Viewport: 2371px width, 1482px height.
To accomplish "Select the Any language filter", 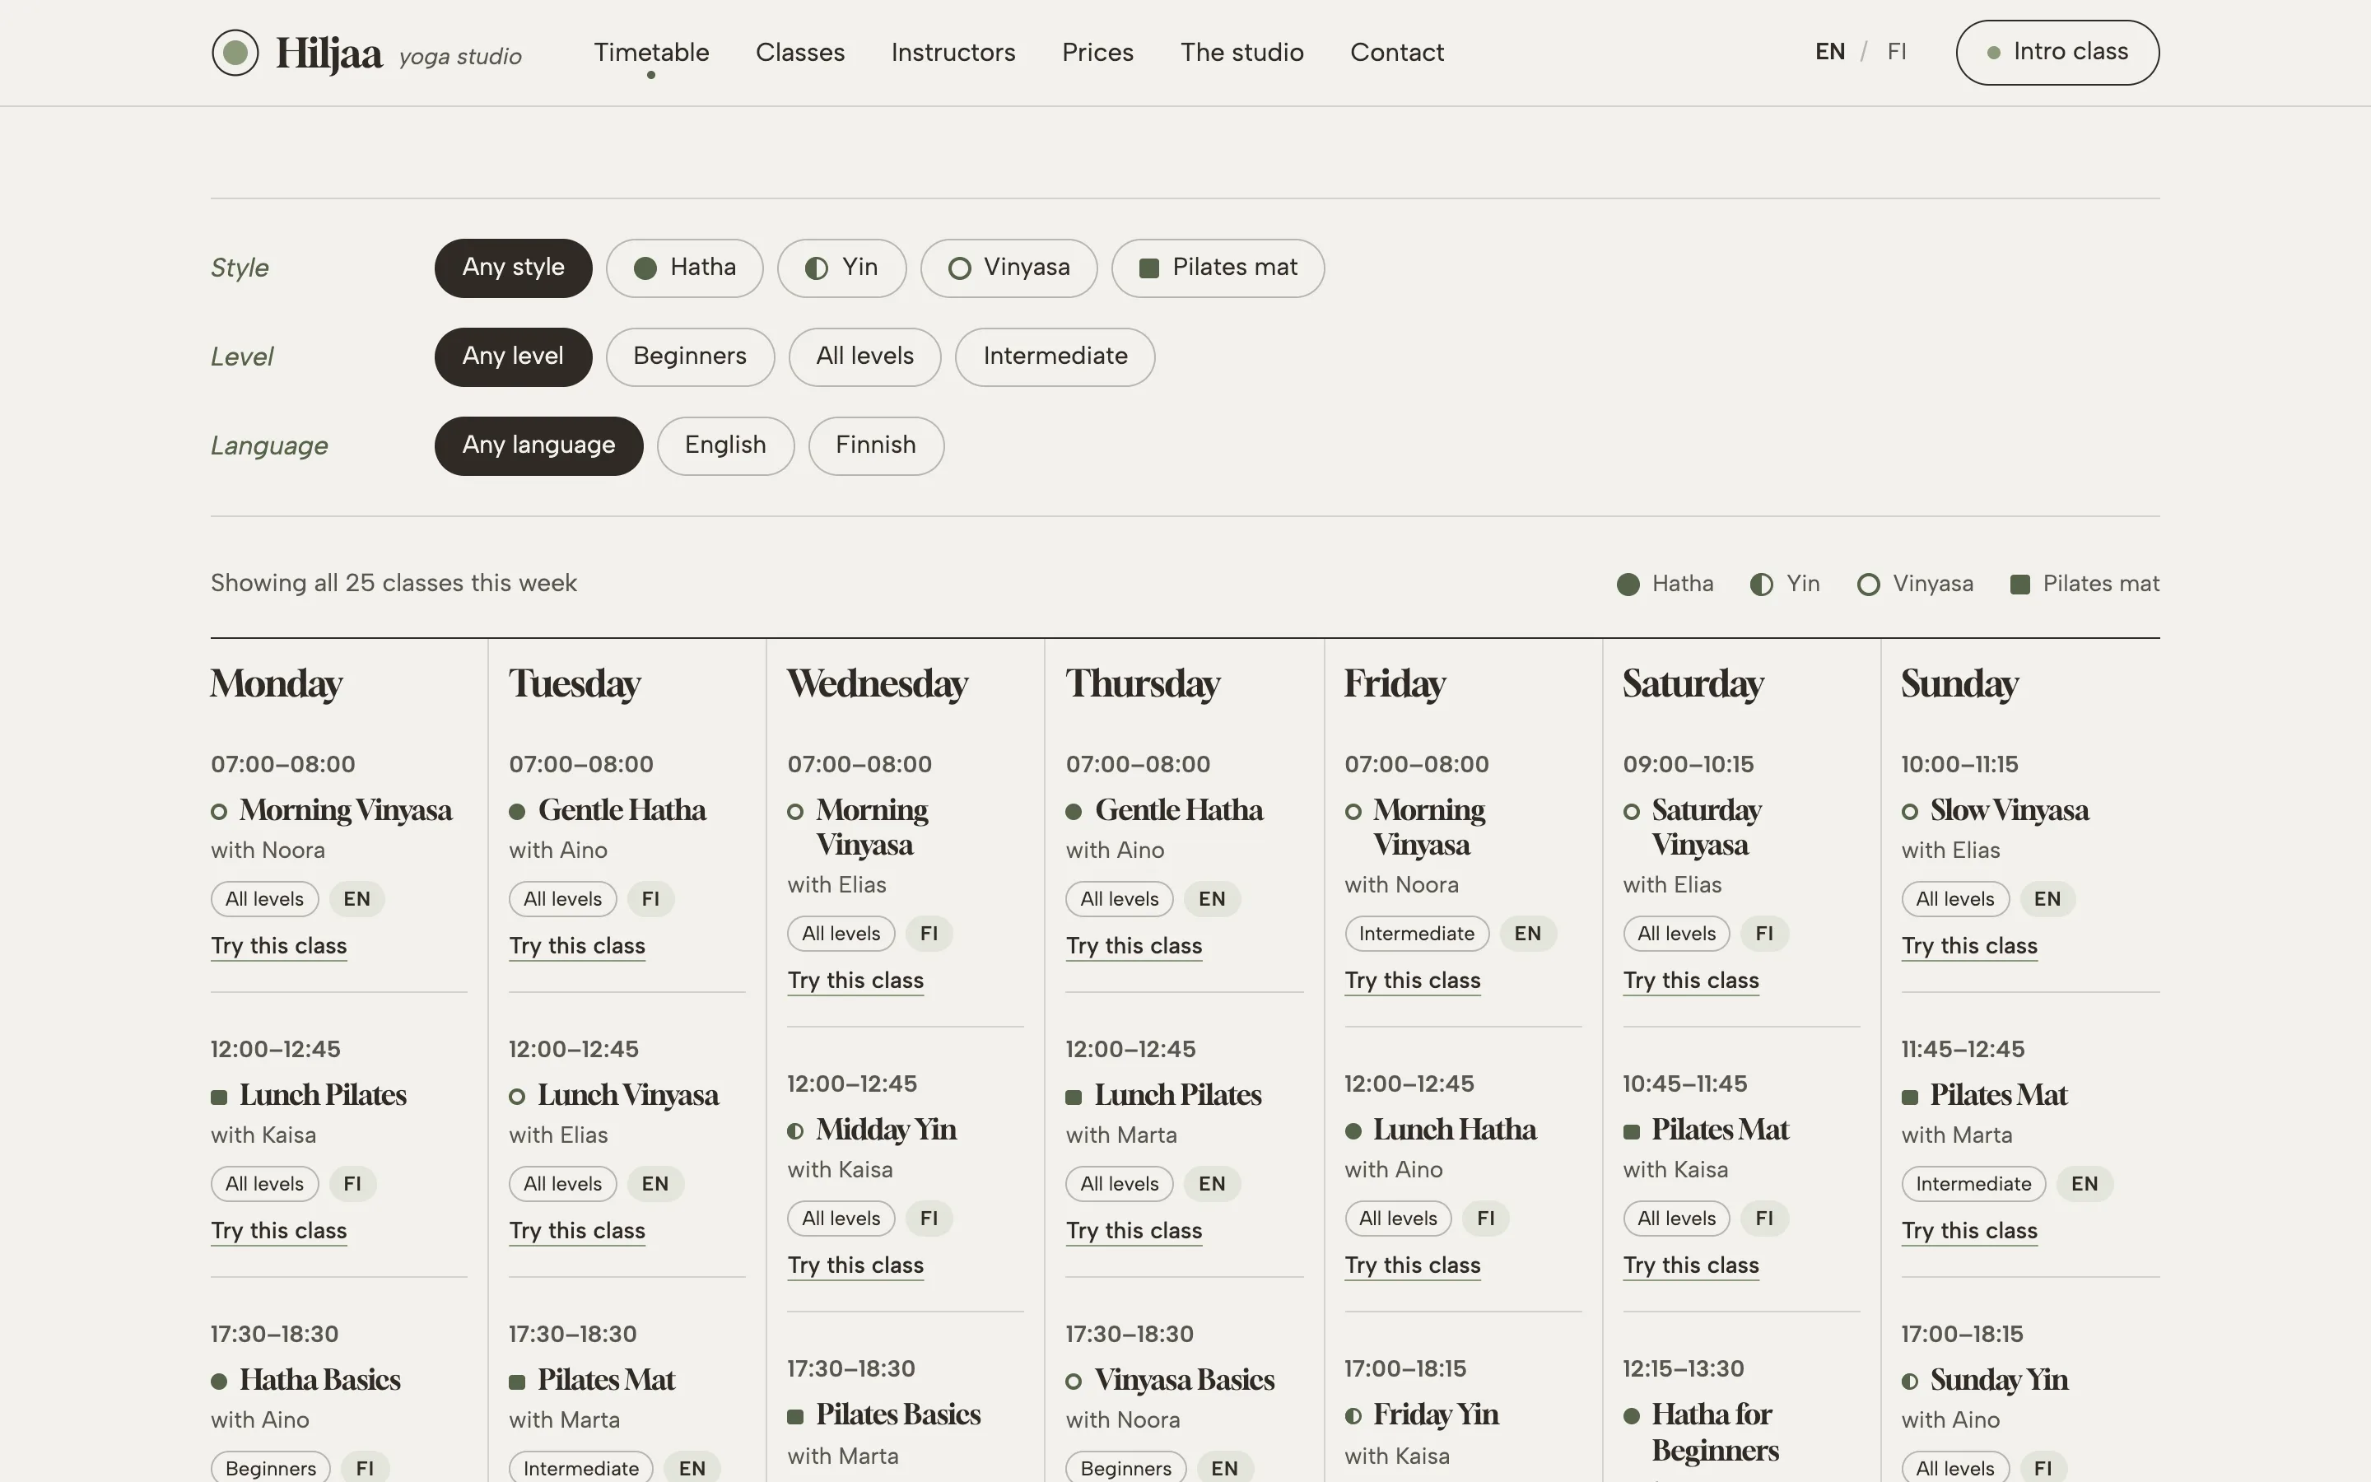I will 539,446.
